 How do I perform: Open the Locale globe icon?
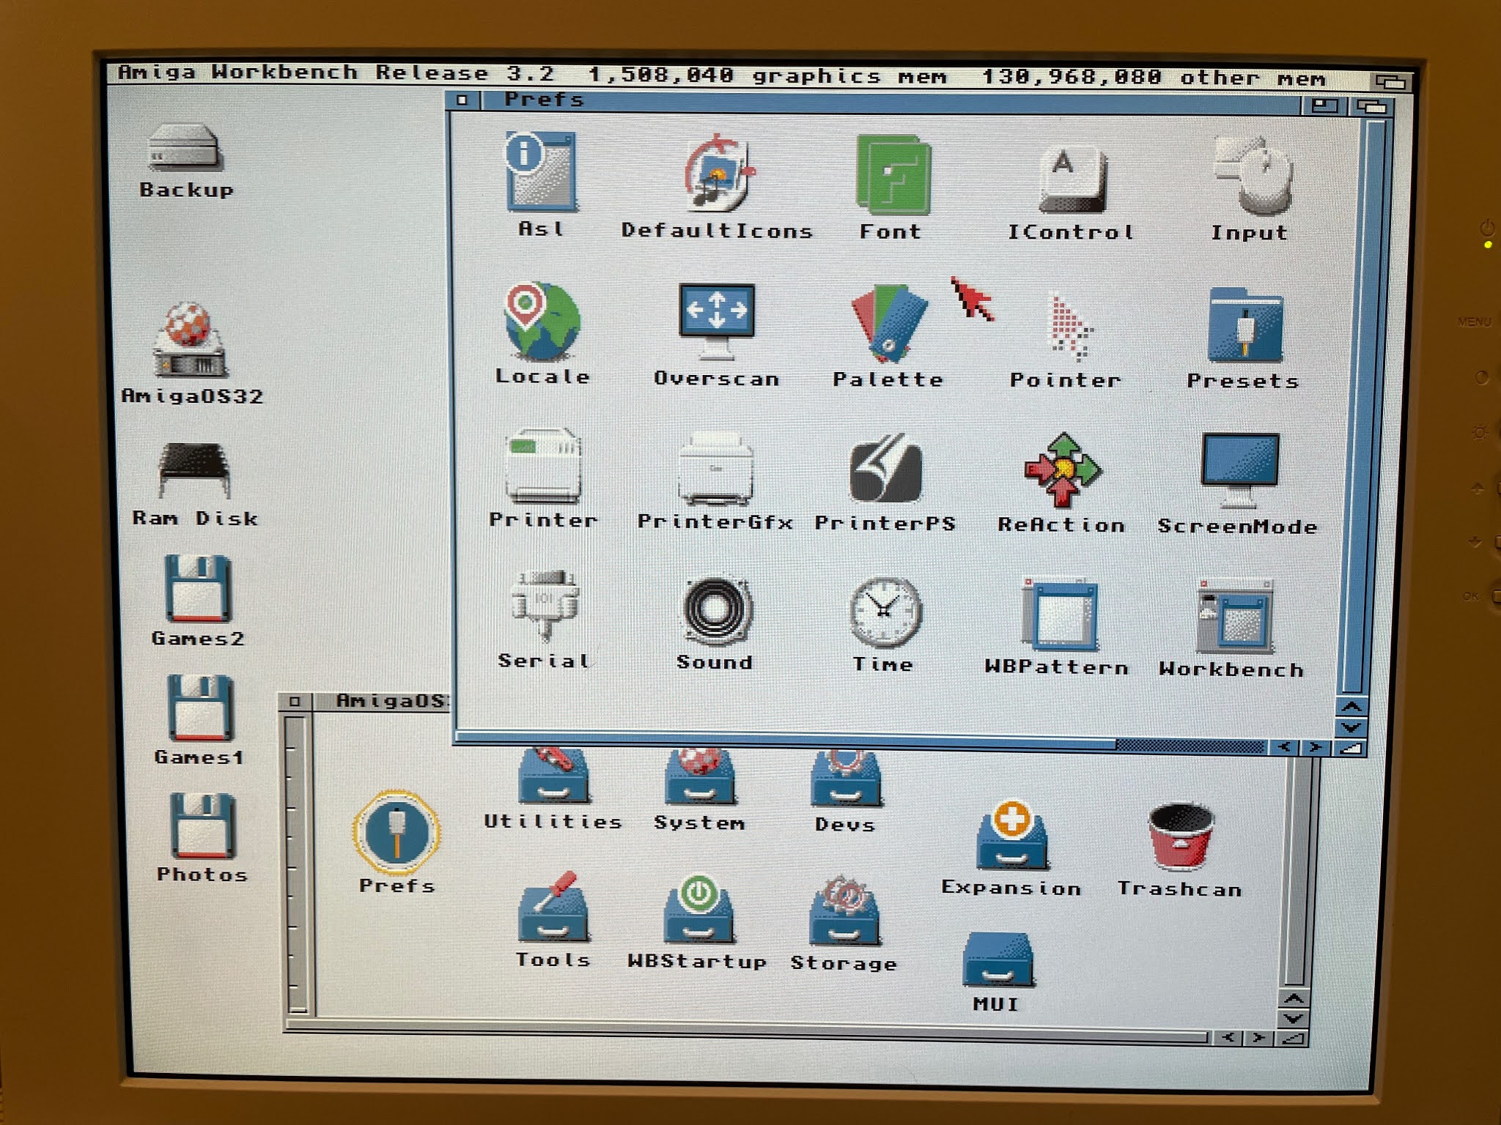[542, 321]
